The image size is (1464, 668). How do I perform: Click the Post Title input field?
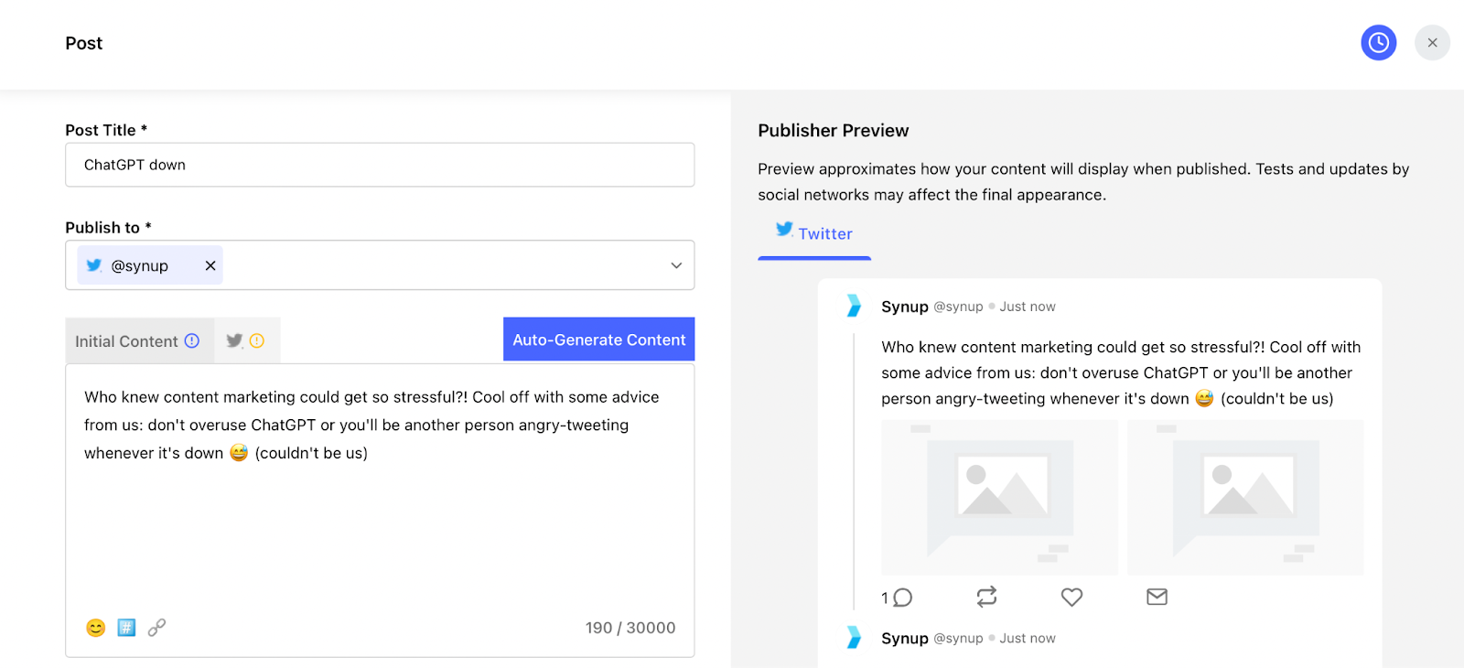380,165
